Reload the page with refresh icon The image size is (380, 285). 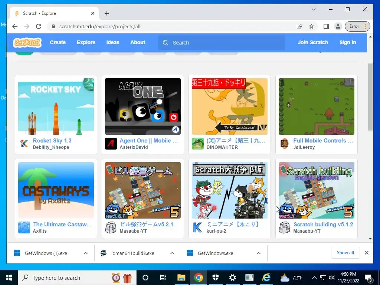(39, 26)
